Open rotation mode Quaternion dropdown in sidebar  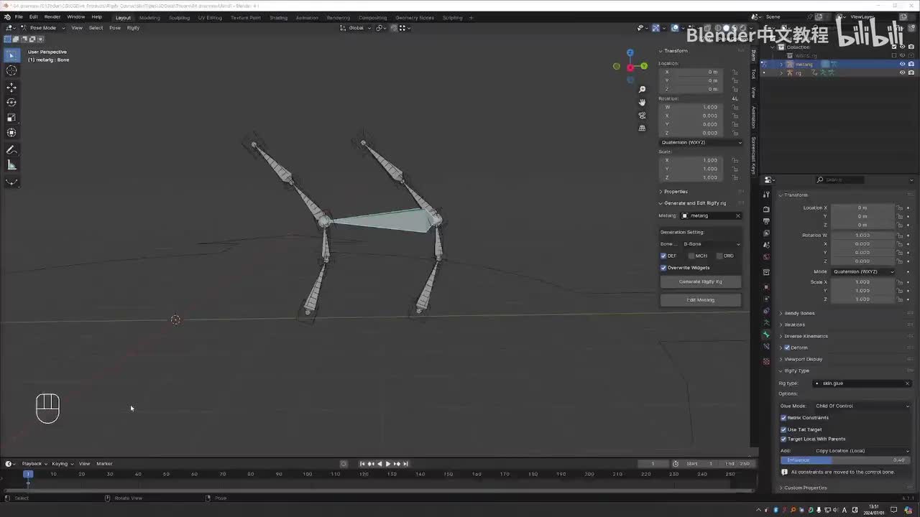[x=701, y=142]
